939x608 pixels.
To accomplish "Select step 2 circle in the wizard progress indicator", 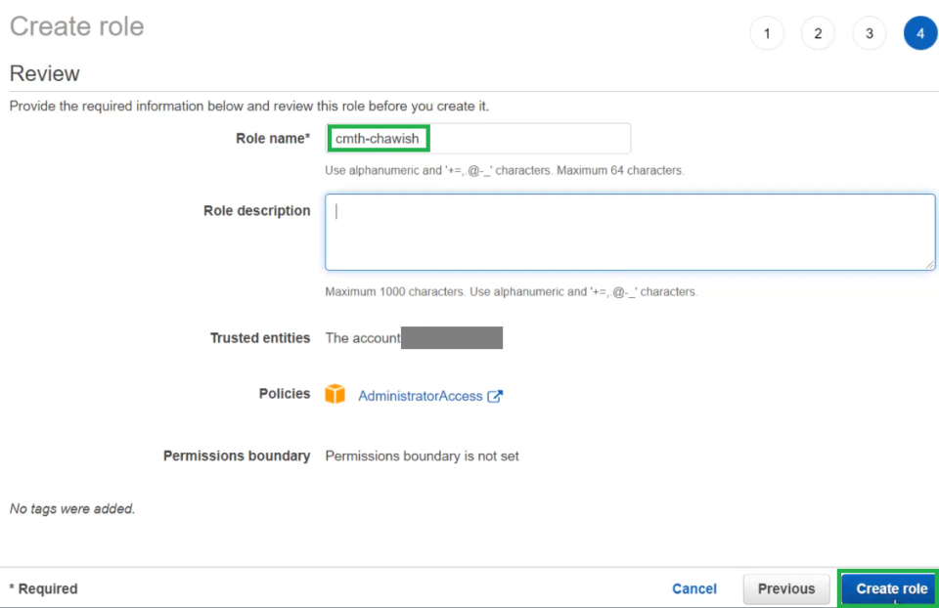I will tap(818, 32).
